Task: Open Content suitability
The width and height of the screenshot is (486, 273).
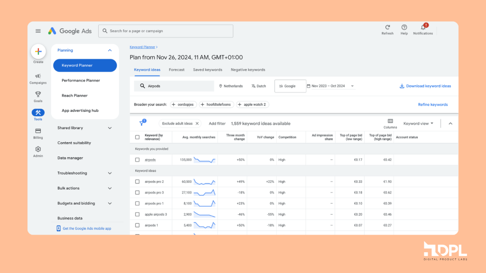Action: (x=74, y=143)
